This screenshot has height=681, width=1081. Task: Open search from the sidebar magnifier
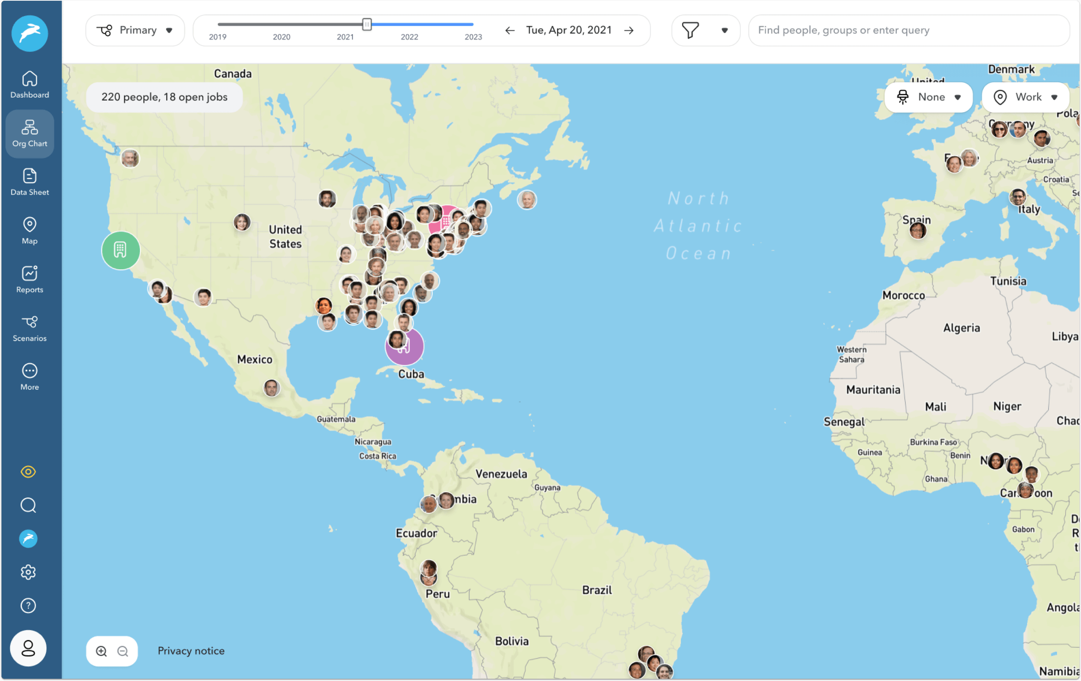pos(28,505)
